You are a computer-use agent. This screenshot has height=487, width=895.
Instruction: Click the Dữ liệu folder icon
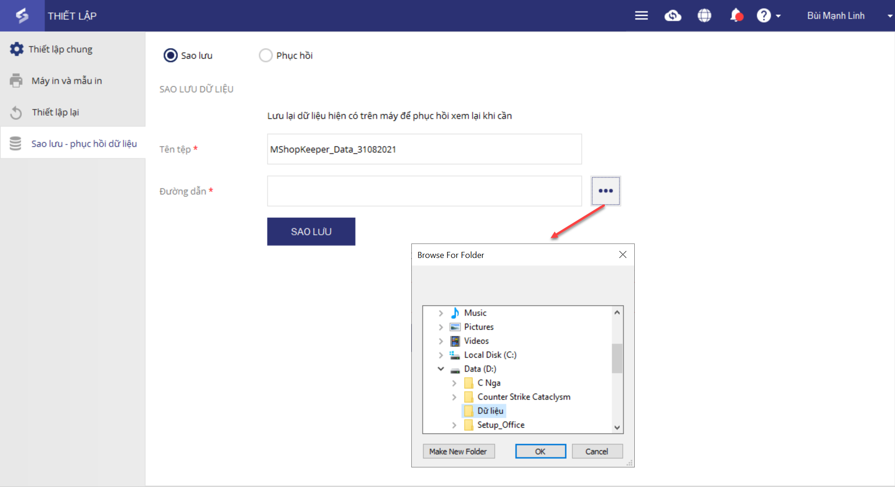469,411
